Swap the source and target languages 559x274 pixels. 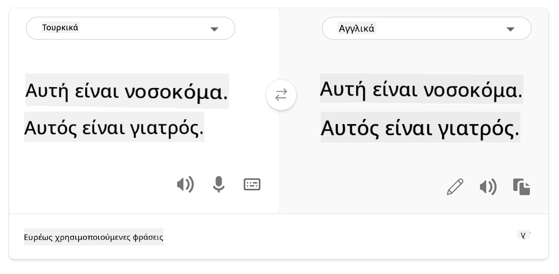[281, 95]
